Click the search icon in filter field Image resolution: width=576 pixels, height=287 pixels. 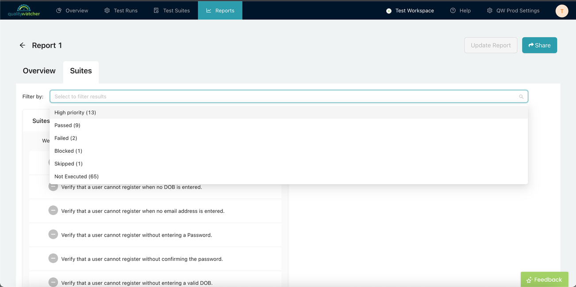[521, 97]
